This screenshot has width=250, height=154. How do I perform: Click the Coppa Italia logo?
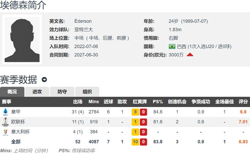tap(5, 132)
